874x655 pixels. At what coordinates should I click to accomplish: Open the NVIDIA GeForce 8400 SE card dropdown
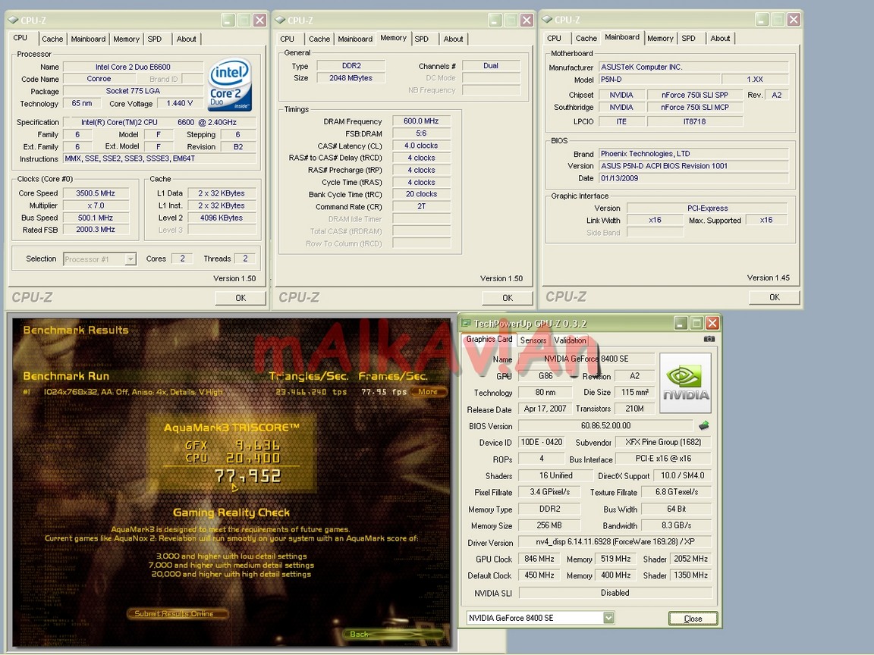608,618
